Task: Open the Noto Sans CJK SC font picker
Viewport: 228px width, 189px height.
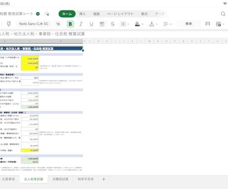Action: 34,24
